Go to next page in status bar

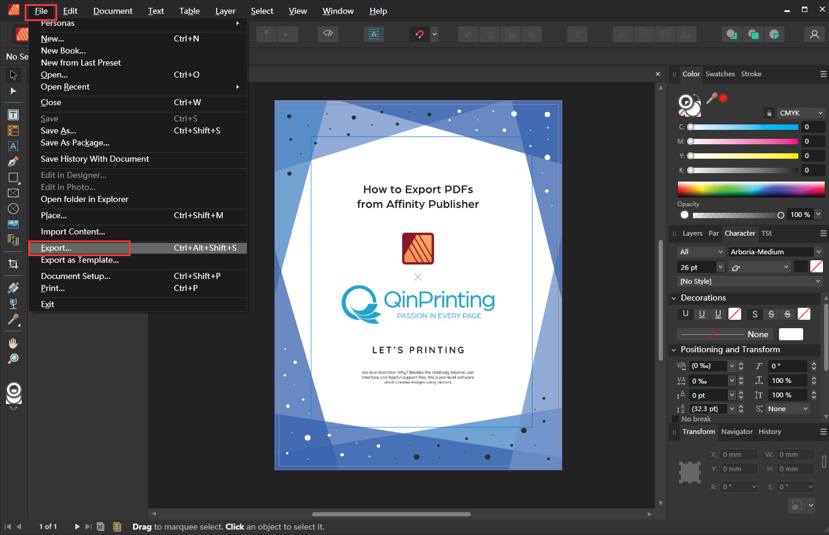77,527
